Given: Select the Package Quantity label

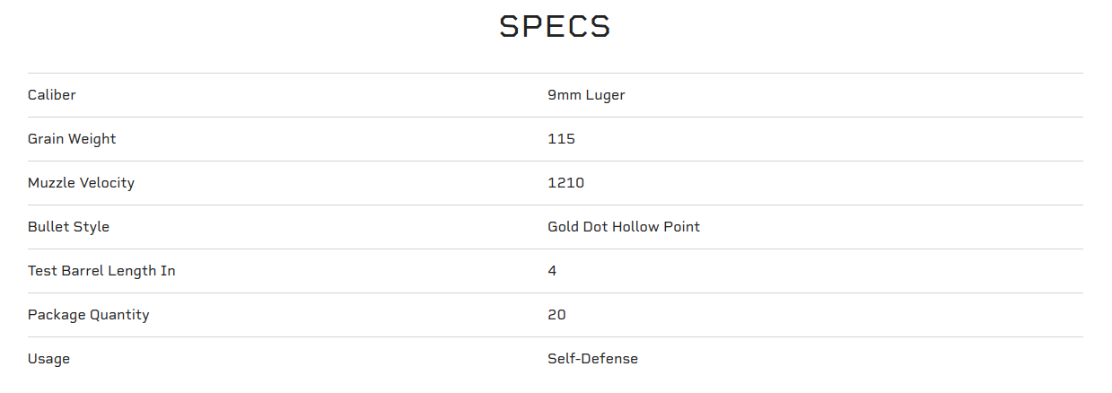Looking at the screenshot, I should pos(88,315).
